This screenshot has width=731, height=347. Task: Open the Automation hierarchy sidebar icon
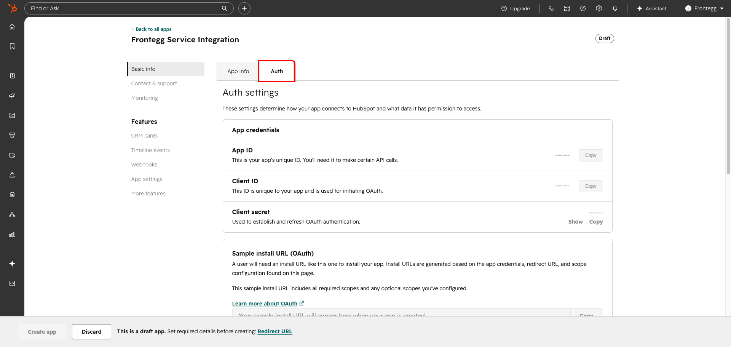(12, 214)
